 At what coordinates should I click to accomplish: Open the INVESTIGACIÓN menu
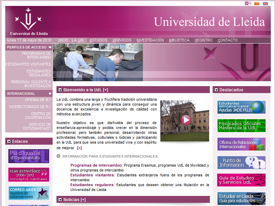coord(150,40)
